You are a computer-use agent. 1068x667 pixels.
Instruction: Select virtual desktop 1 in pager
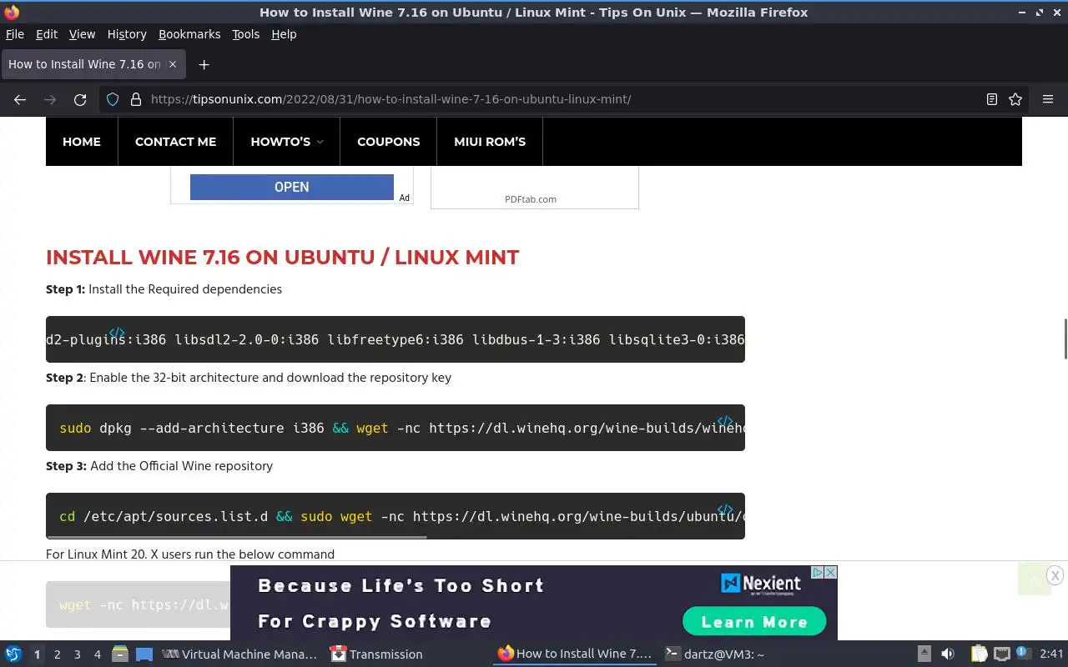tap(37, 654)
